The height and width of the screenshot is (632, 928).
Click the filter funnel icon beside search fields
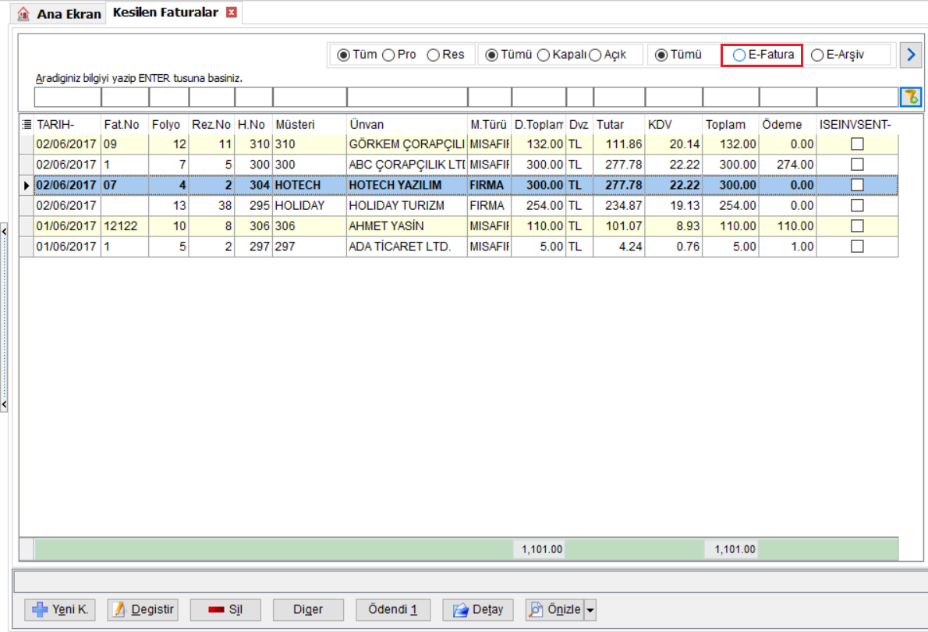pyautogui.click(x=910, y=97)
